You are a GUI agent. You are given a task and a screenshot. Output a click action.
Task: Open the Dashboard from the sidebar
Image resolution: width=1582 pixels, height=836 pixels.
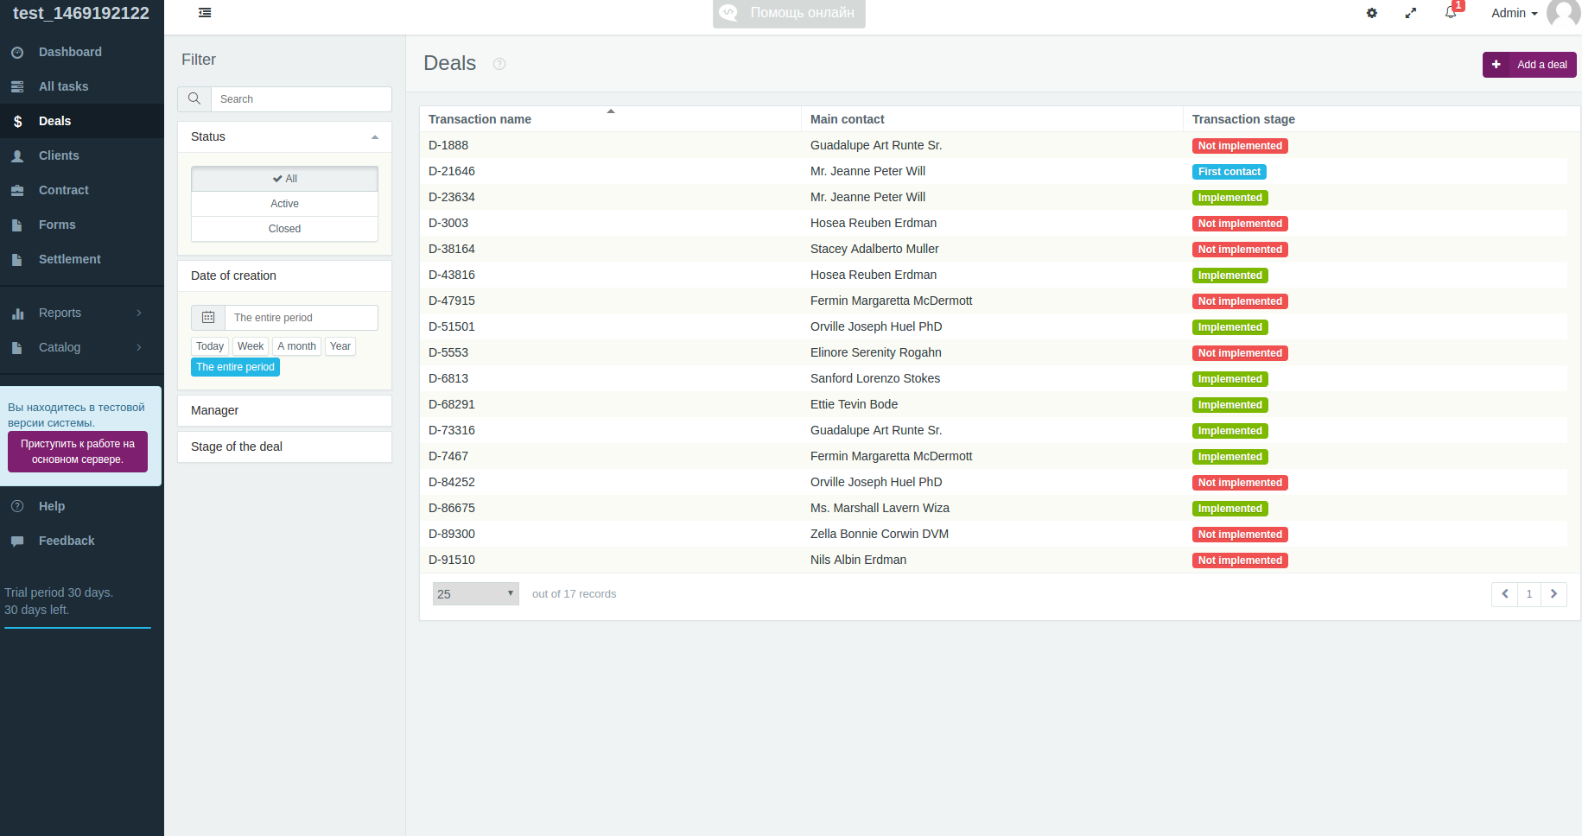pyautogui.click(x=69, y=52)
